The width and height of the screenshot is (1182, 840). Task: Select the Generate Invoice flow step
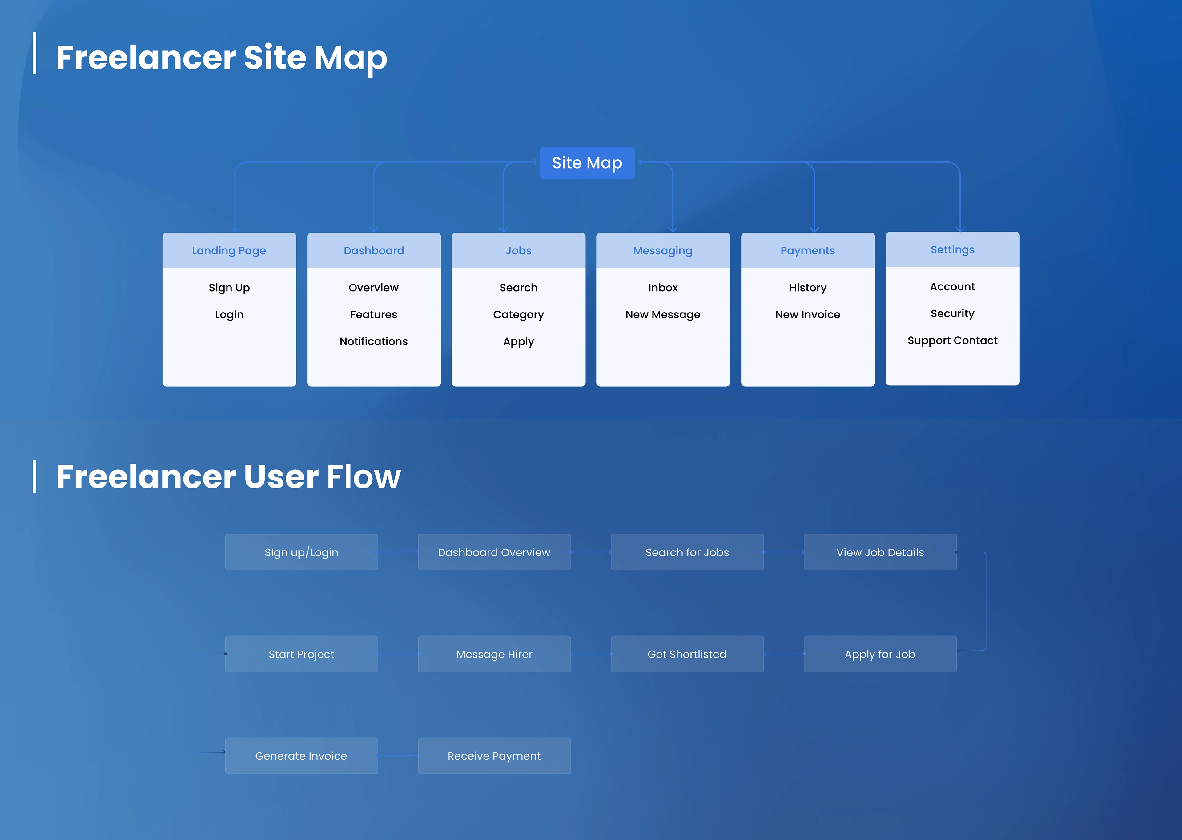[x=302, y=756]
